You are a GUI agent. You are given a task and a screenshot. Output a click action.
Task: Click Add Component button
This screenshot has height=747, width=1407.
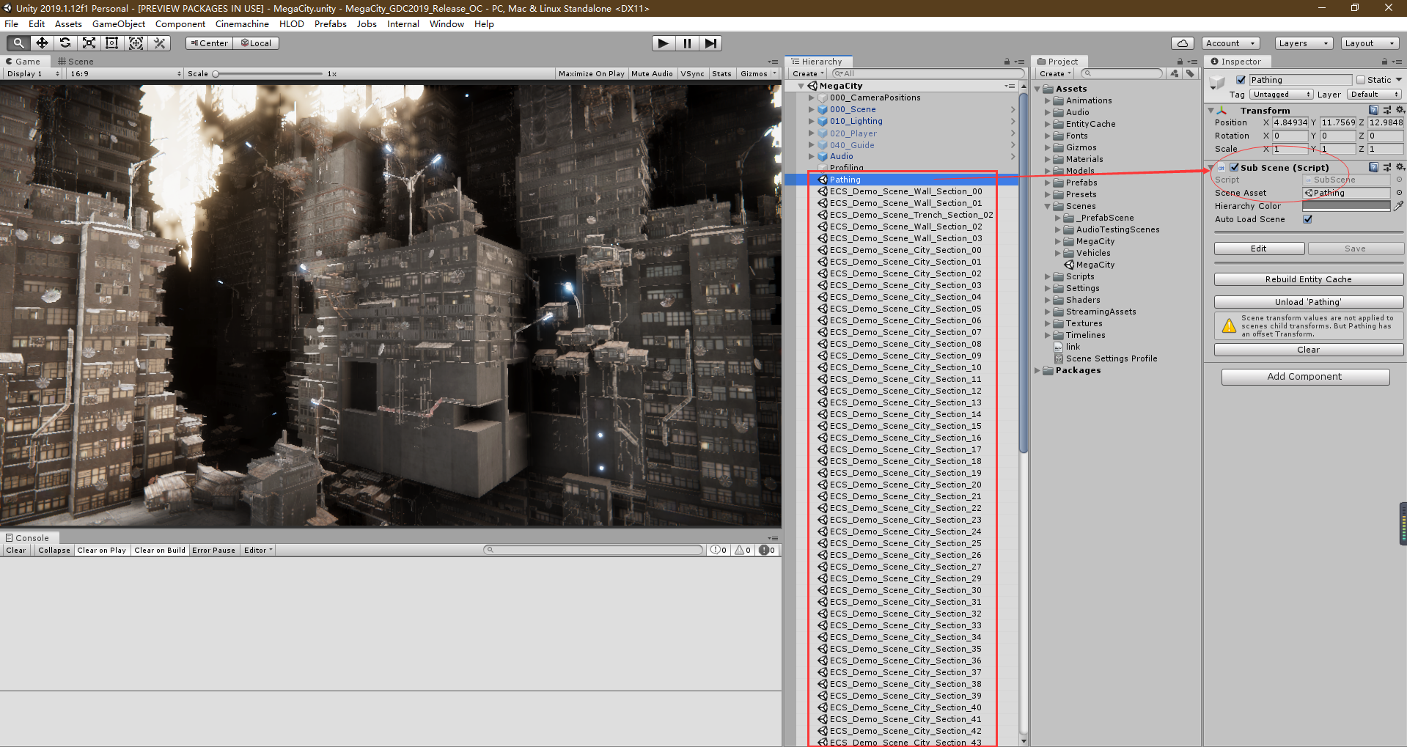(x=1305, y=377)
